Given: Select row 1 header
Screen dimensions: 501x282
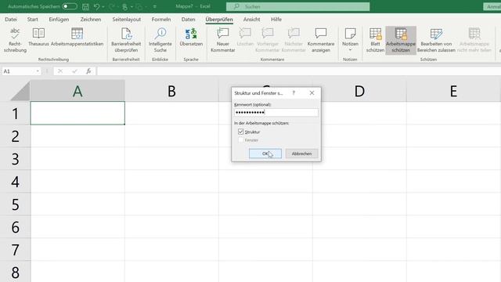Looking at the screenshot, I should pos(15,113).
